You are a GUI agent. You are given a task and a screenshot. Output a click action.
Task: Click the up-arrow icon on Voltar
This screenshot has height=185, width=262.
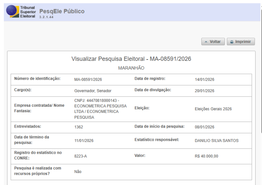coord(206,42)
